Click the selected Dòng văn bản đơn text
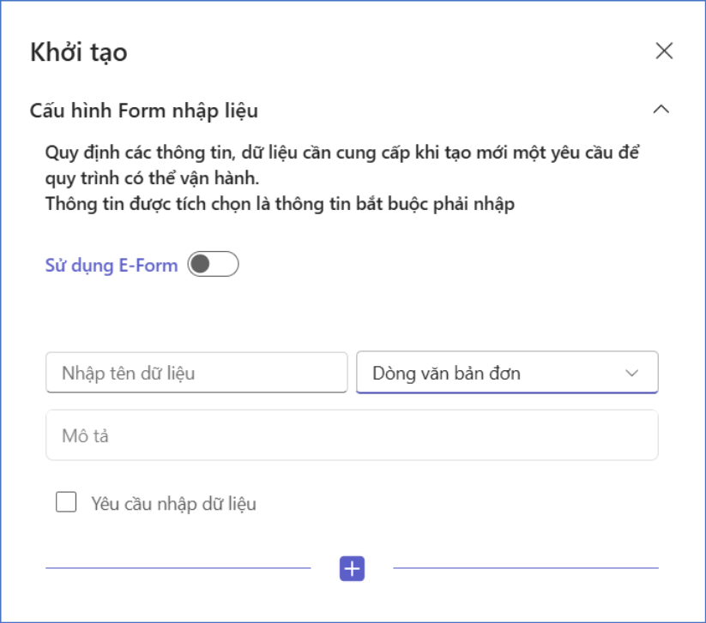 446,374
